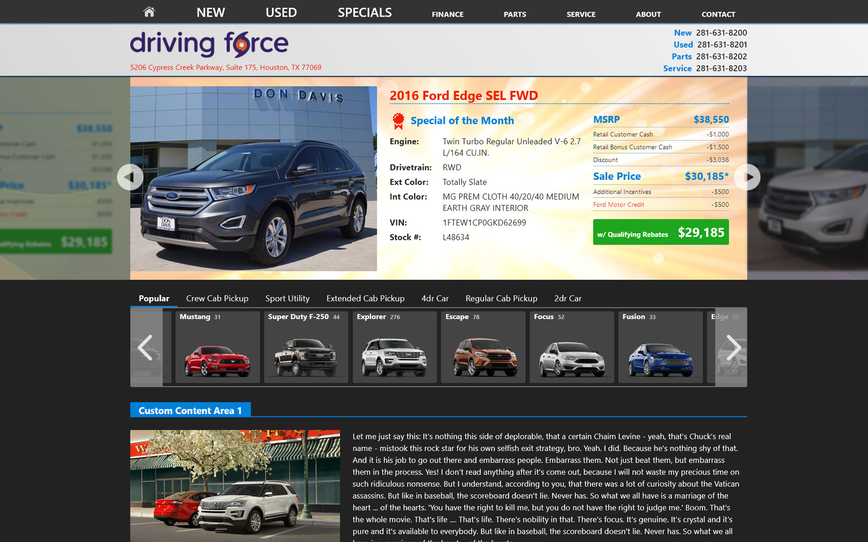The height and width of the screenshot is (542, 868).
Task: Select the Crew Cab Pickup tab
Action: [217, 299]
